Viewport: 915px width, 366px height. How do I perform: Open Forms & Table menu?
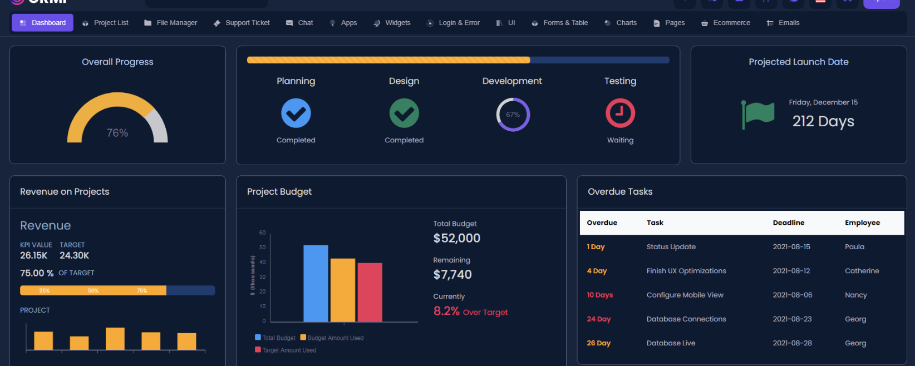[559, 23]
